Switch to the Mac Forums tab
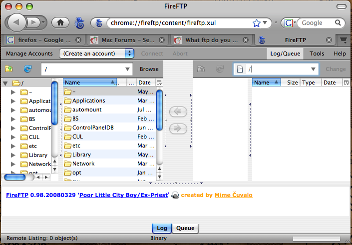 [x=127, y=40]
